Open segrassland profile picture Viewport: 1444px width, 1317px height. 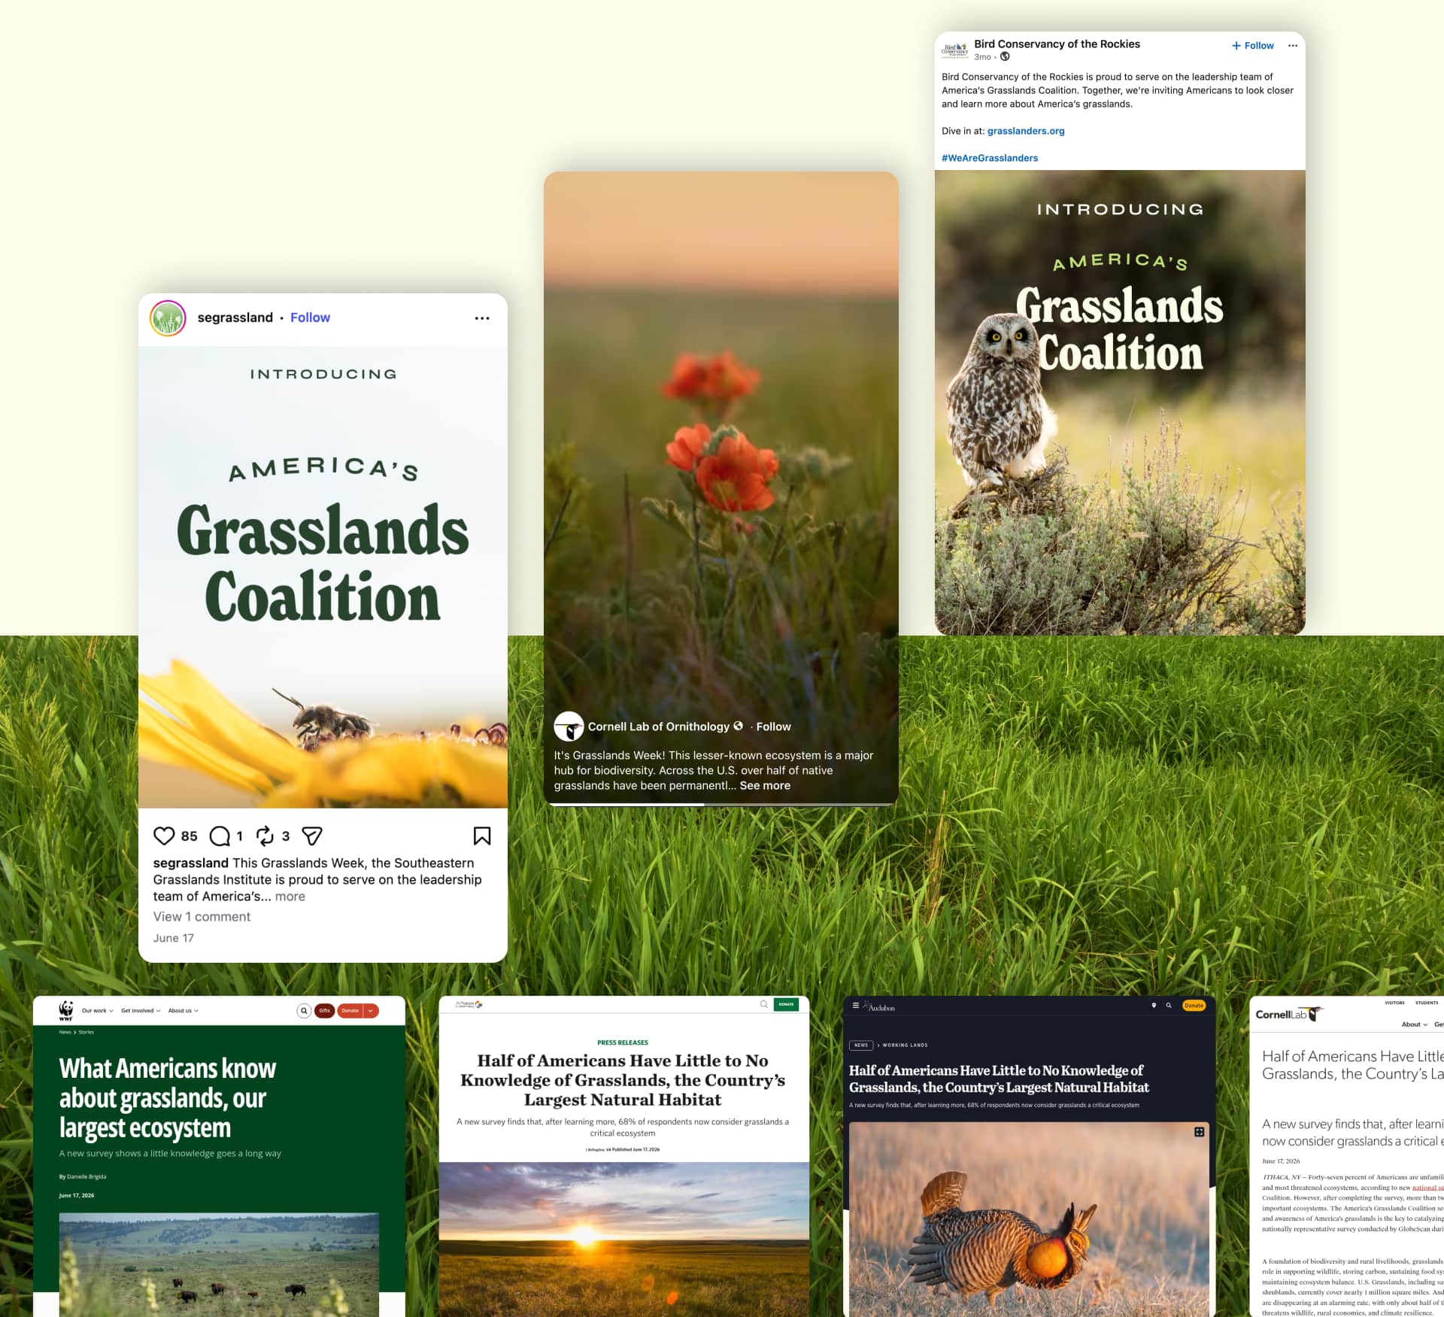(168, 318)
